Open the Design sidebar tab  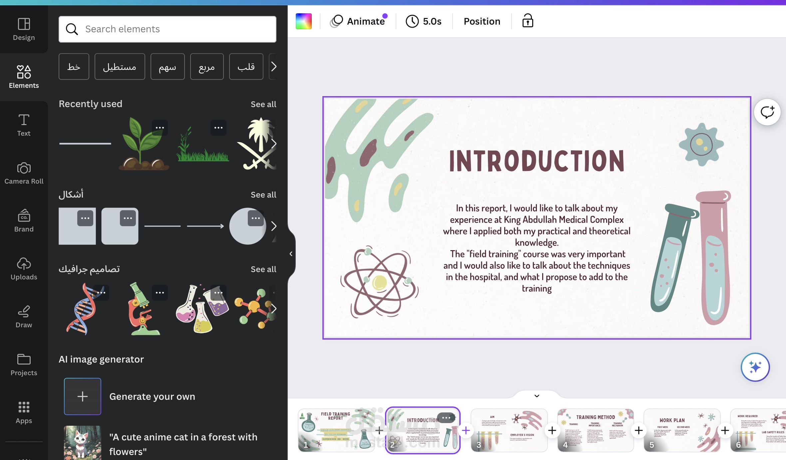24,29
